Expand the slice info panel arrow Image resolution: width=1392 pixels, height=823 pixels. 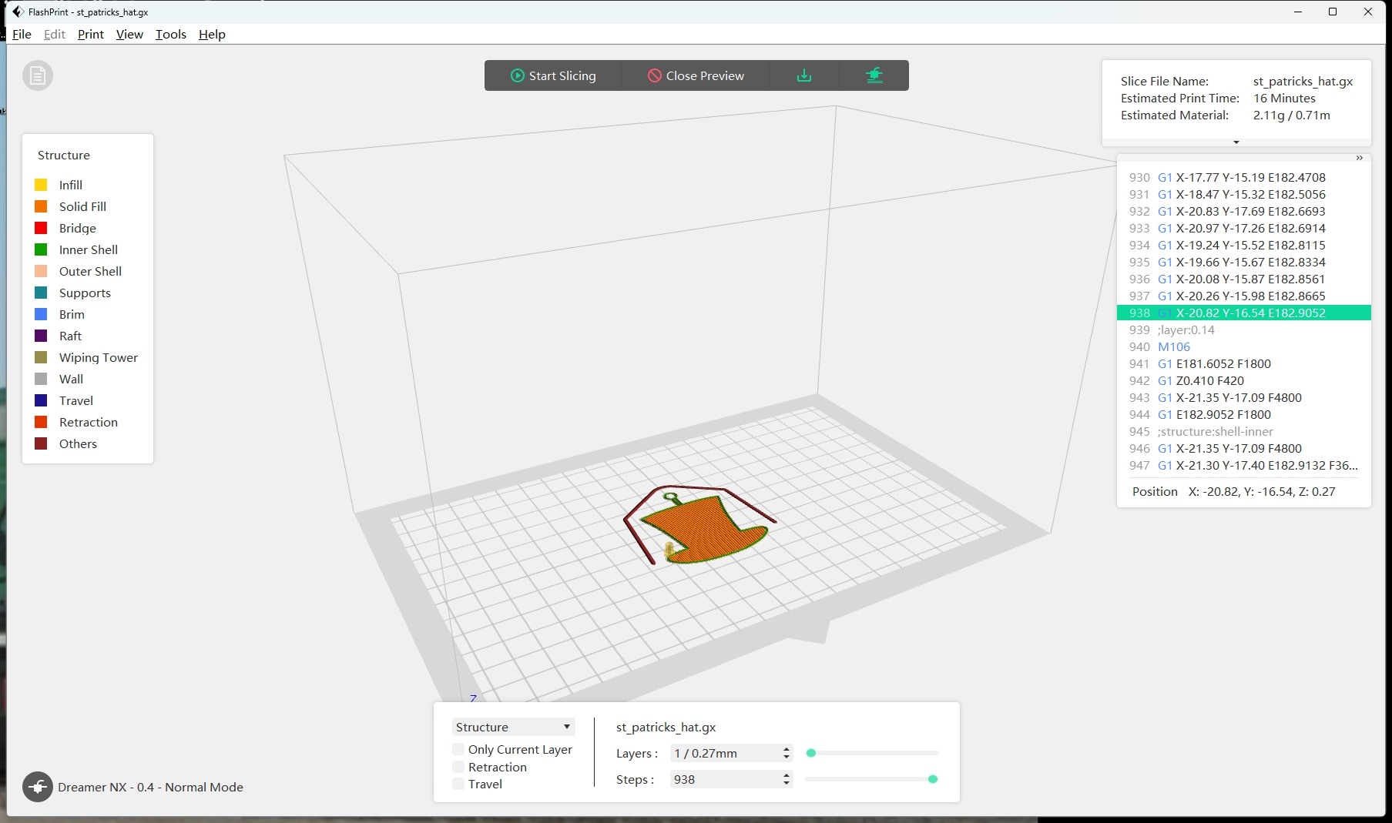1236,142
